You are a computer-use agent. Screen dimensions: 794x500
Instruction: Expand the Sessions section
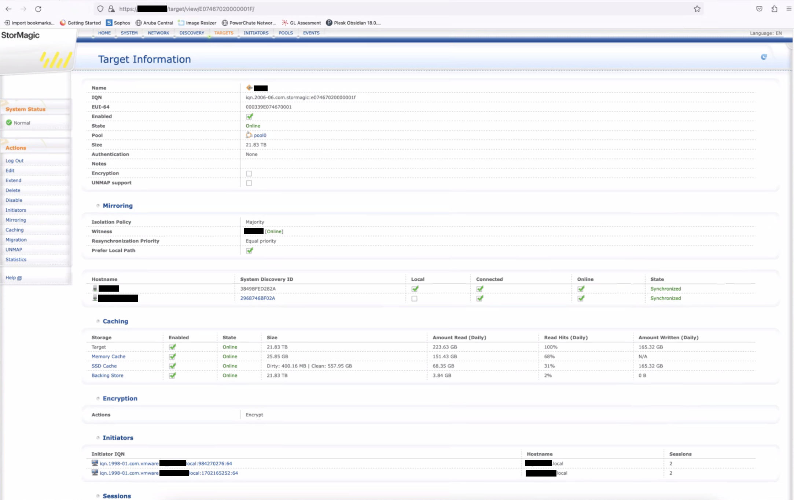tap(98, 496)
